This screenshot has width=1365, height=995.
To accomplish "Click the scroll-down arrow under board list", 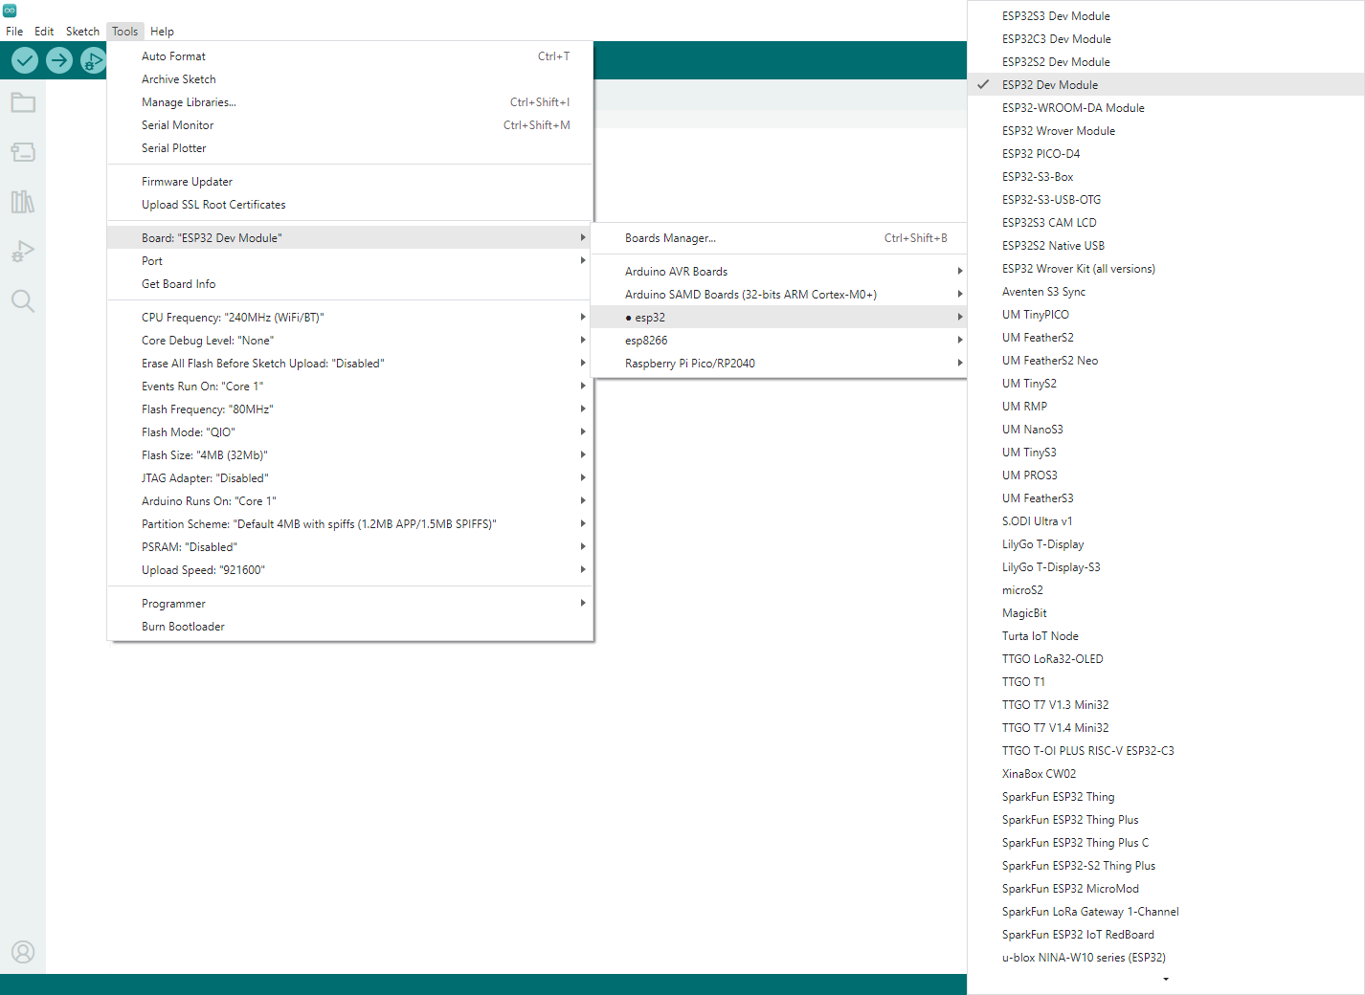I will pyautogui.click(x=1166, y=980).
